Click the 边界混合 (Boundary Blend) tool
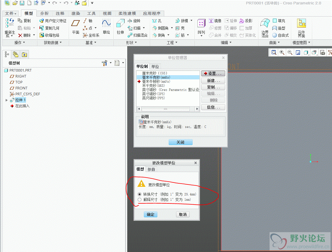The image size is (332, 252). (x=265, y=28)
